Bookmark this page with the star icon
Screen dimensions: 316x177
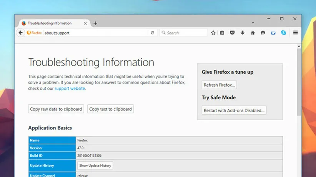pos(213,33)
